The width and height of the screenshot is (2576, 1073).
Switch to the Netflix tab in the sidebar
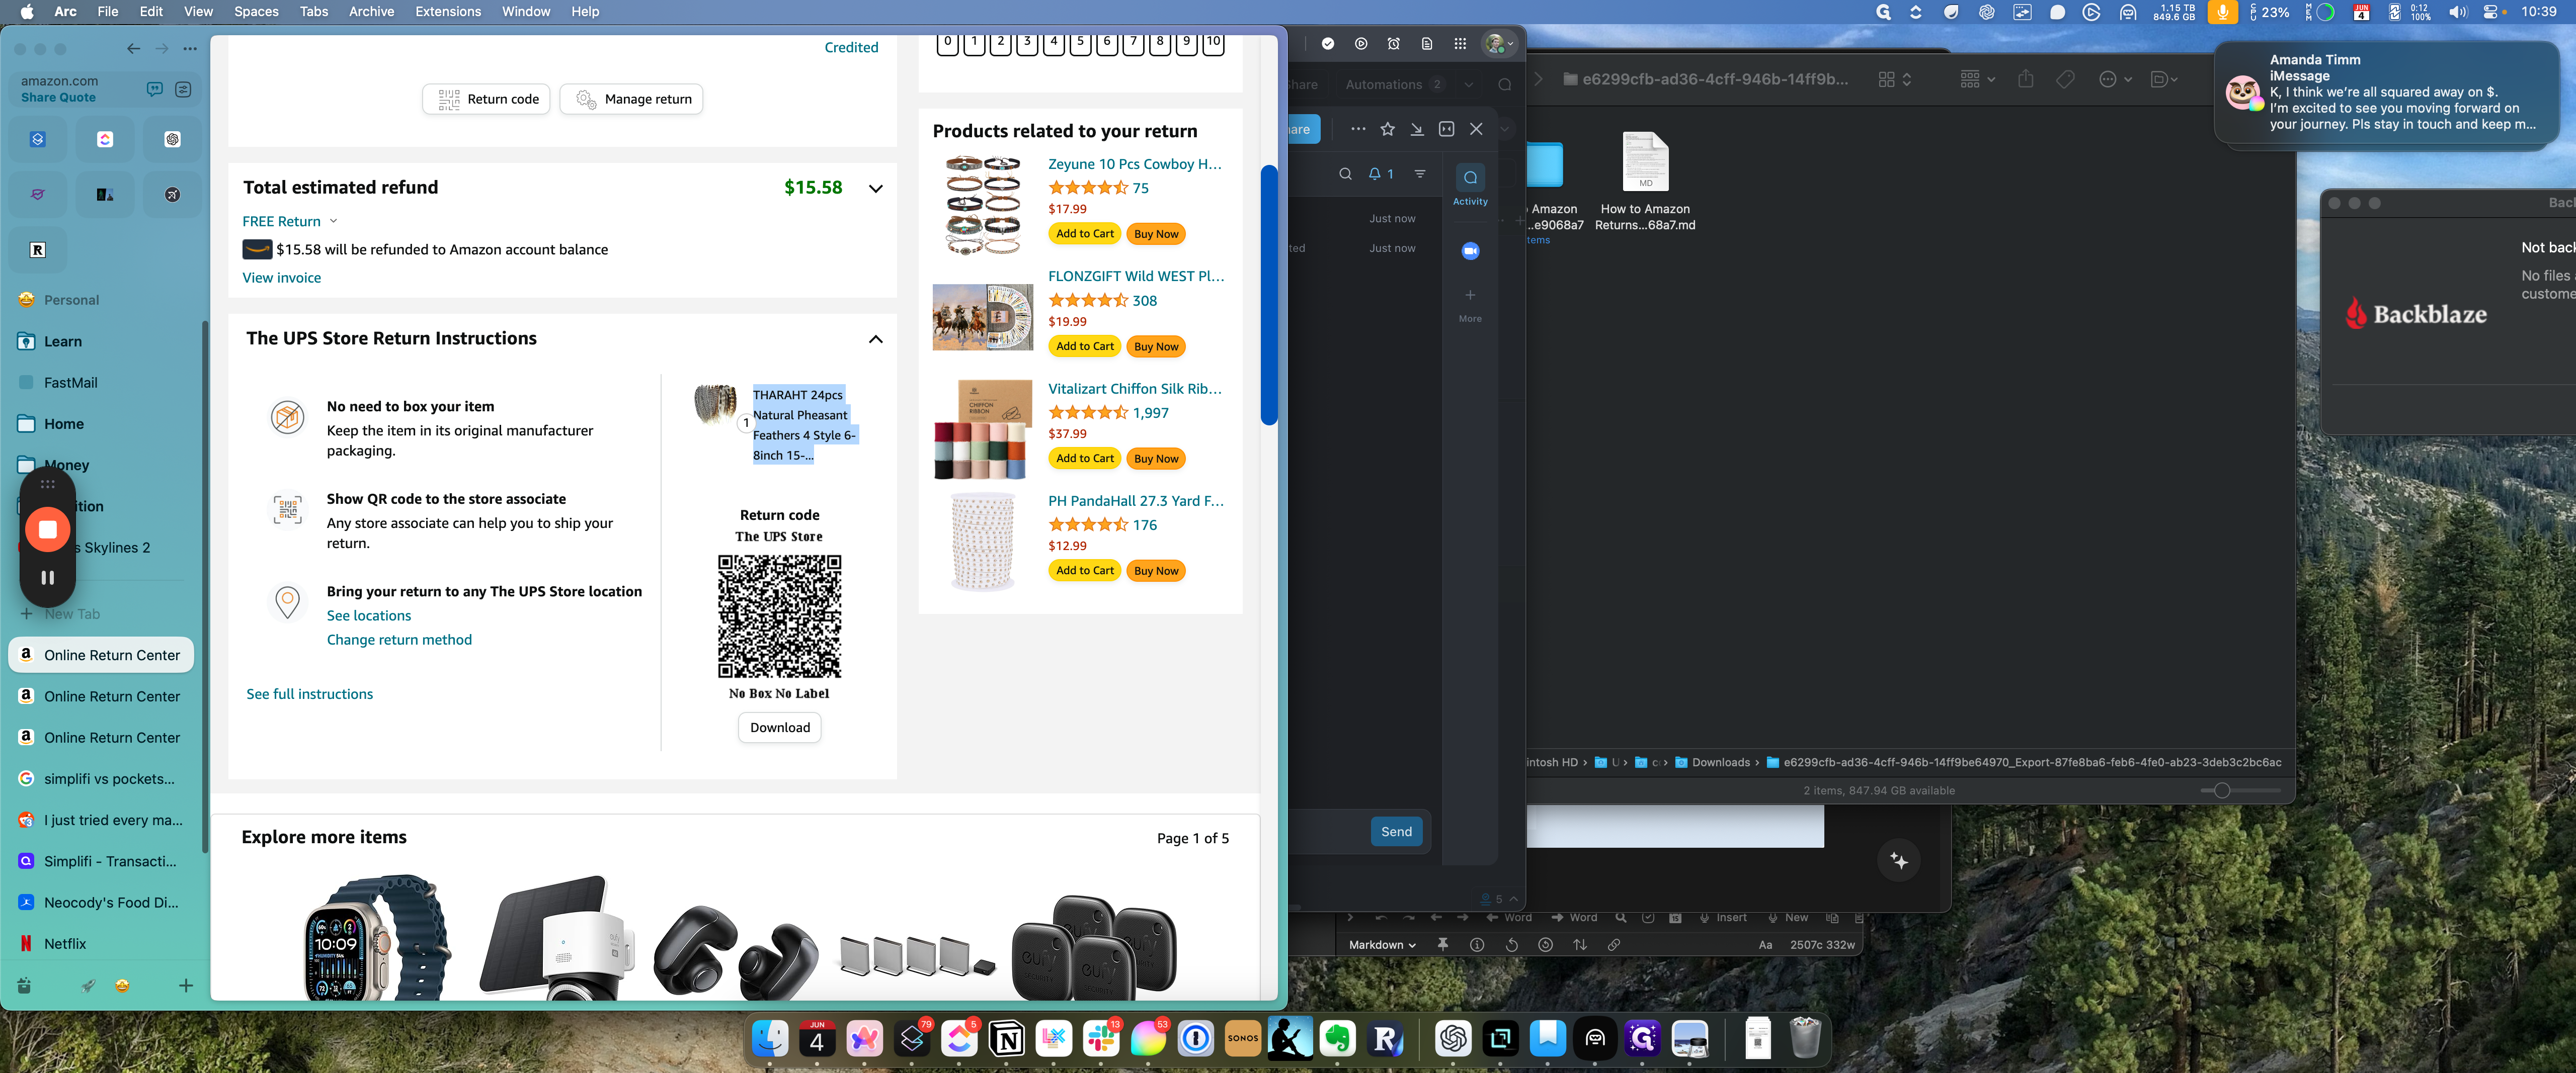click(x=65, y=943)
